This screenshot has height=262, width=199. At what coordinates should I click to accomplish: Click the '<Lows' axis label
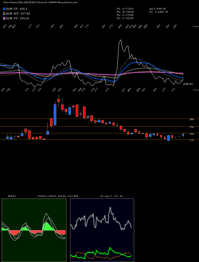pyautogui.click(x=196, y=90)
